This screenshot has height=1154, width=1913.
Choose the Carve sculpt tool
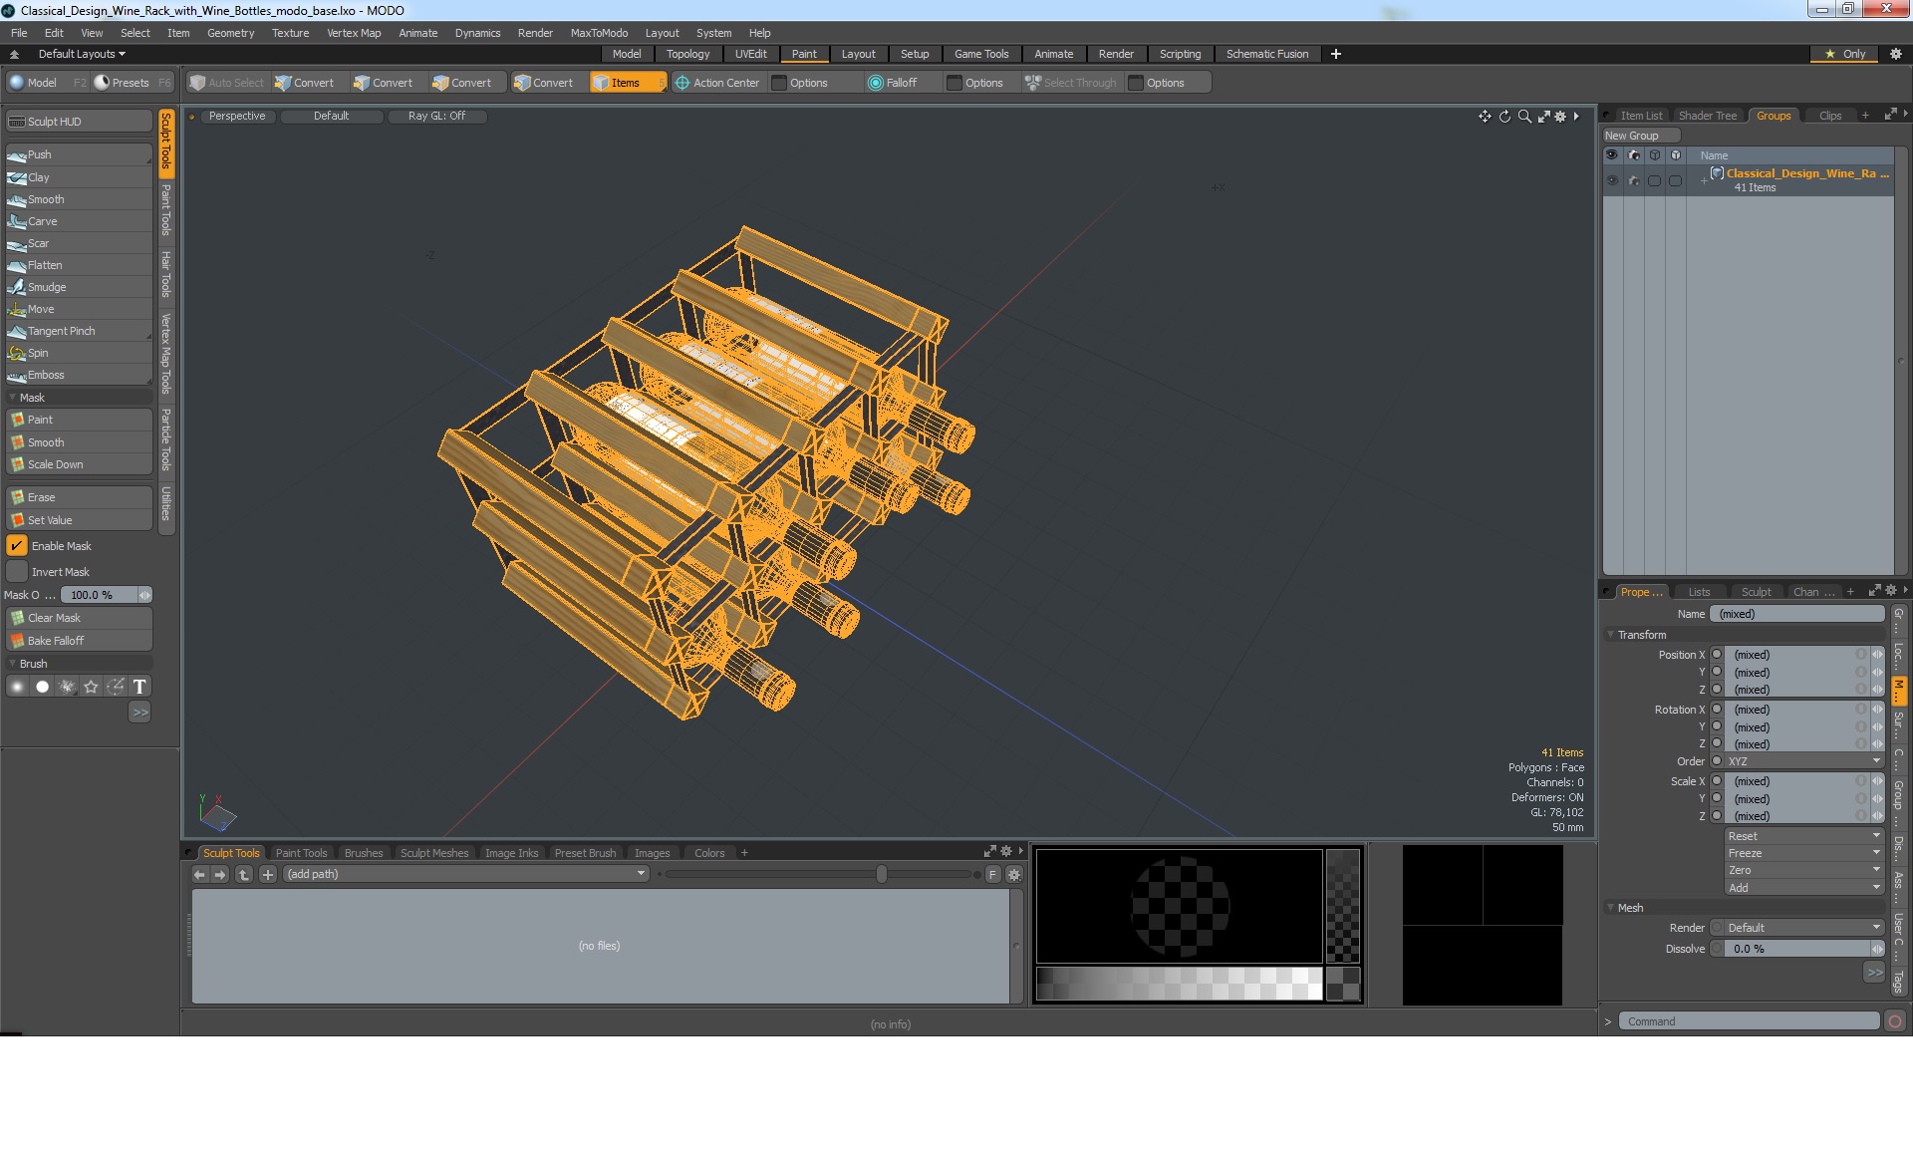pyautogui.click(x=79, y=221)
